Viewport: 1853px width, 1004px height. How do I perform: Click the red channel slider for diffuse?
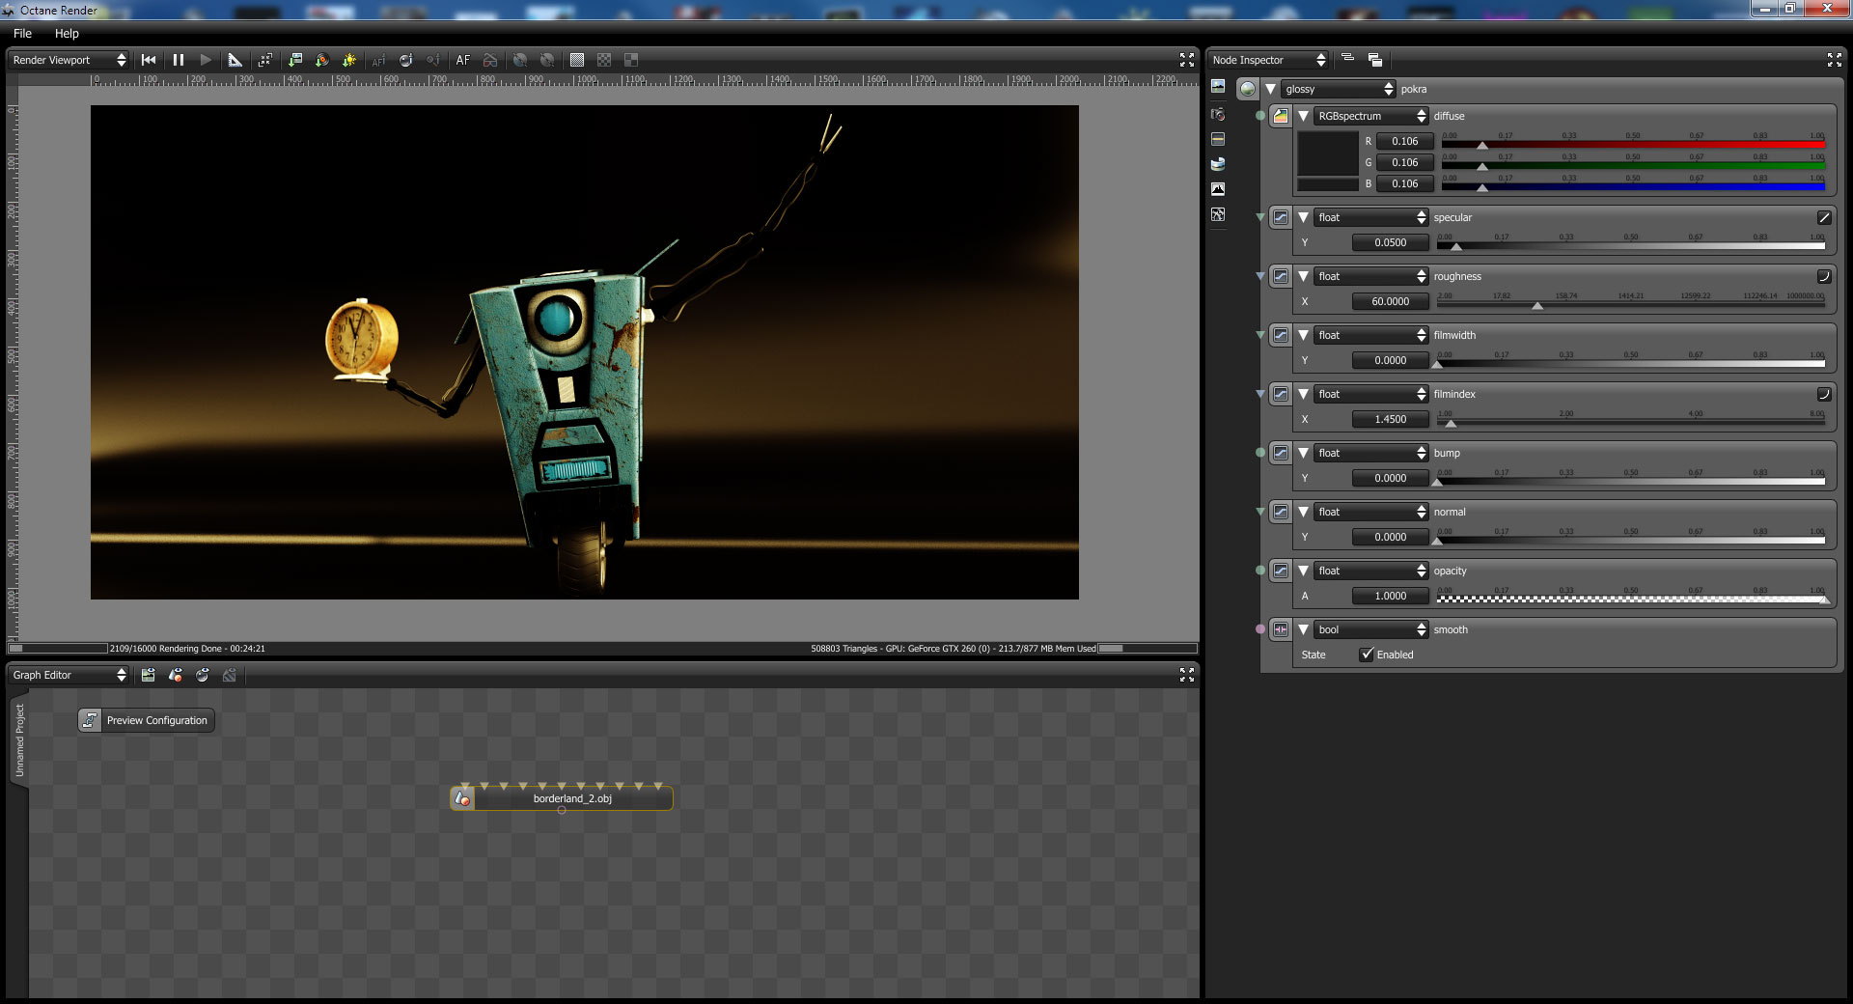click(x=1633, y=144)
